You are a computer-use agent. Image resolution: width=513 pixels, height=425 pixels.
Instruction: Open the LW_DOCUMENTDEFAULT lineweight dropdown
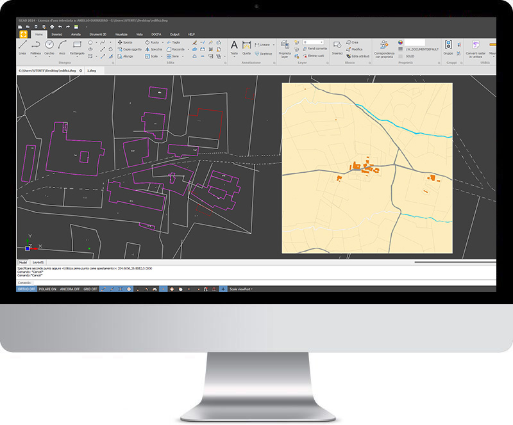click(x=421, y=49)
